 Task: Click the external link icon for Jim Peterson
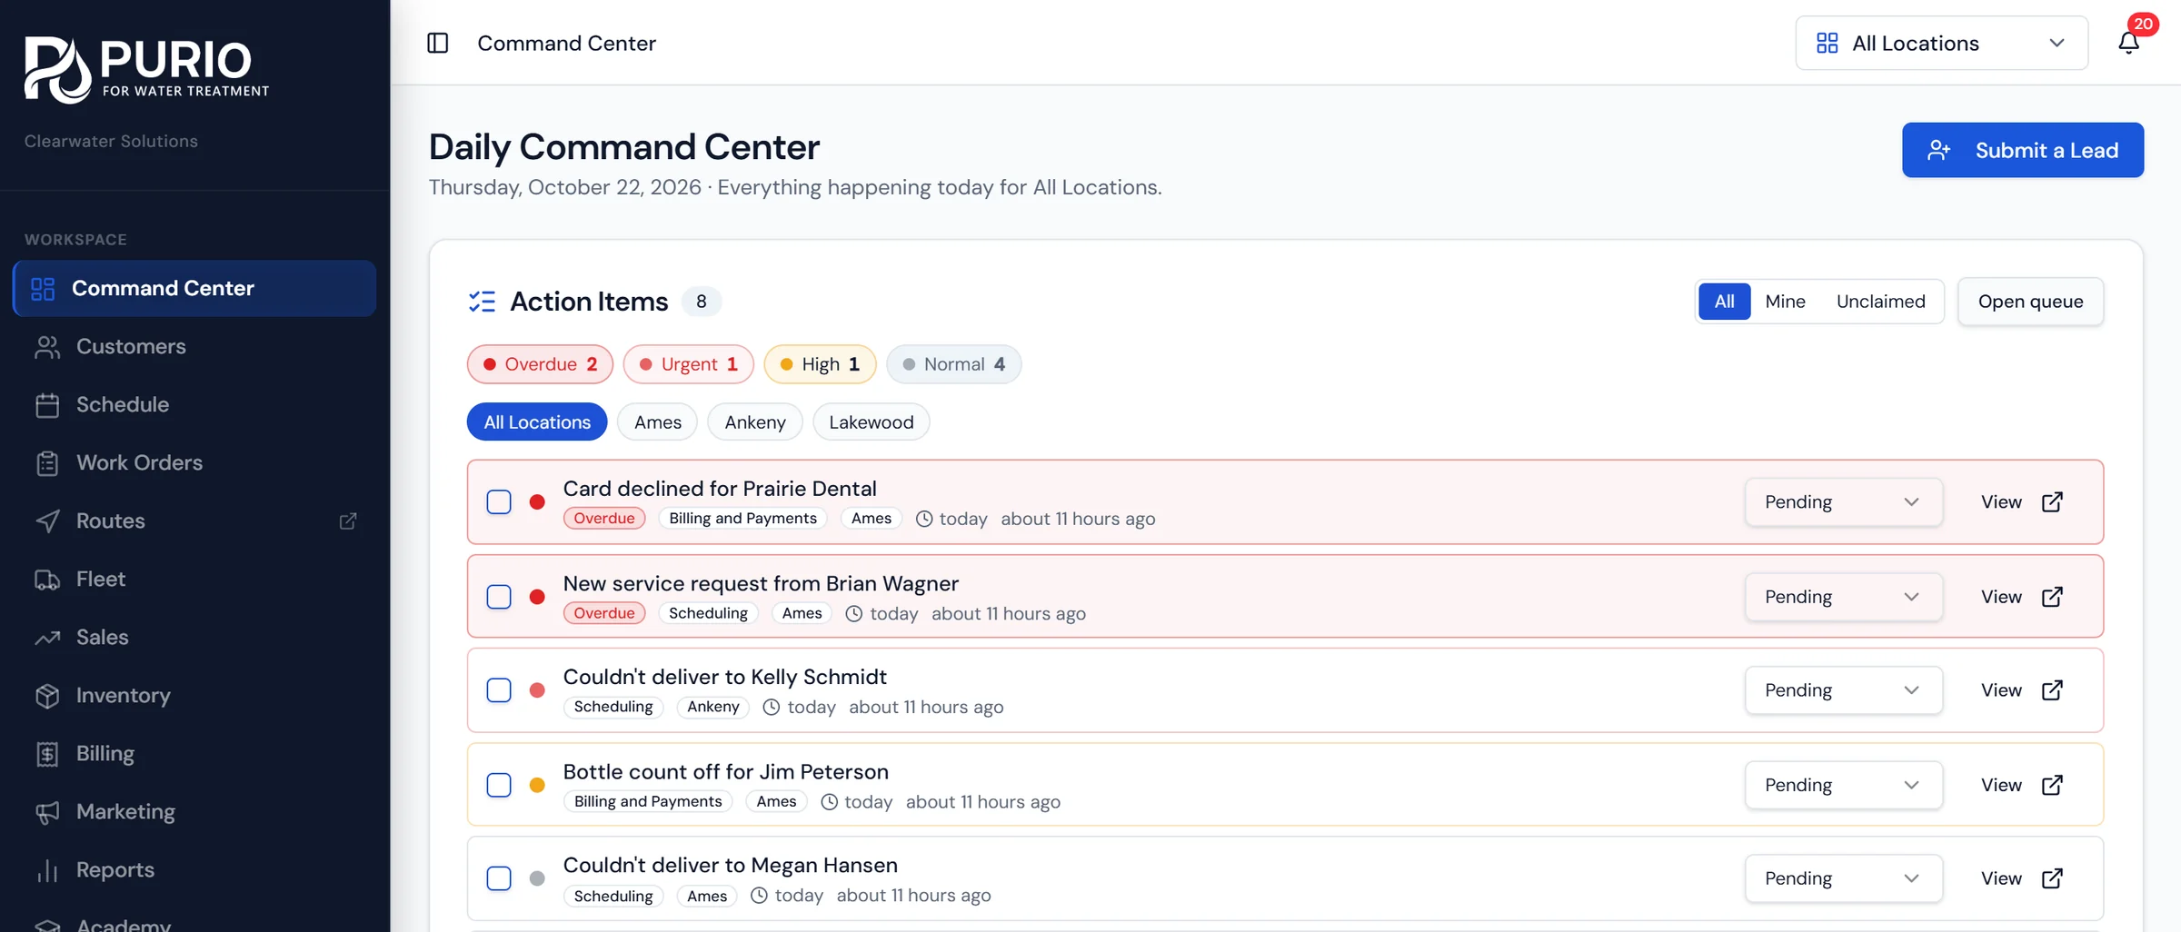click(2052, 785)
